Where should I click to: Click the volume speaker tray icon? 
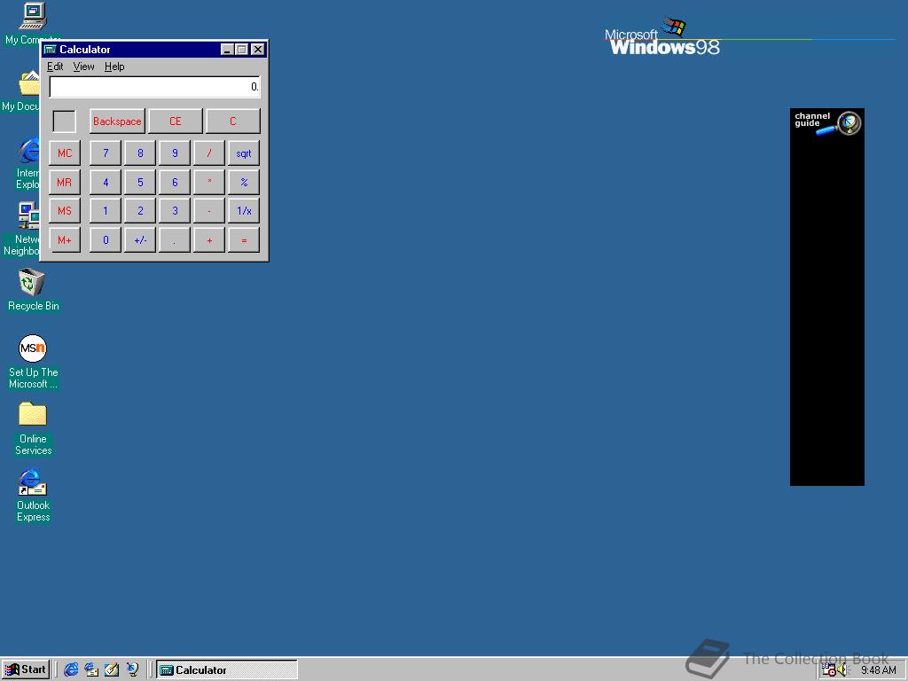click(842, 670)
